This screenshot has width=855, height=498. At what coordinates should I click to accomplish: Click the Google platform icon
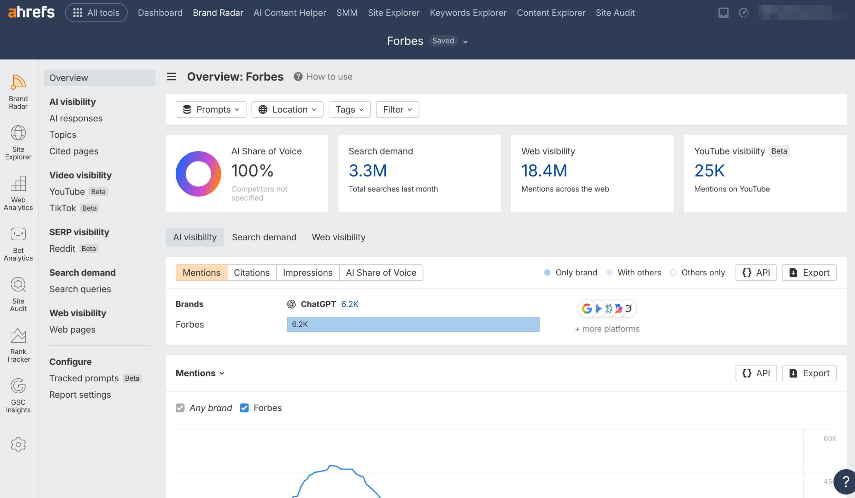pos(586,308)
